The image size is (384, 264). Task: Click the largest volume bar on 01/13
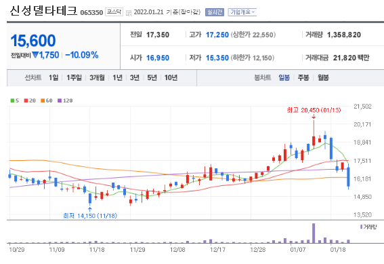point(314,233)
